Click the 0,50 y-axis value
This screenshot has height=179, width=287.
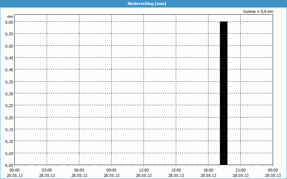tap(9, 45)
